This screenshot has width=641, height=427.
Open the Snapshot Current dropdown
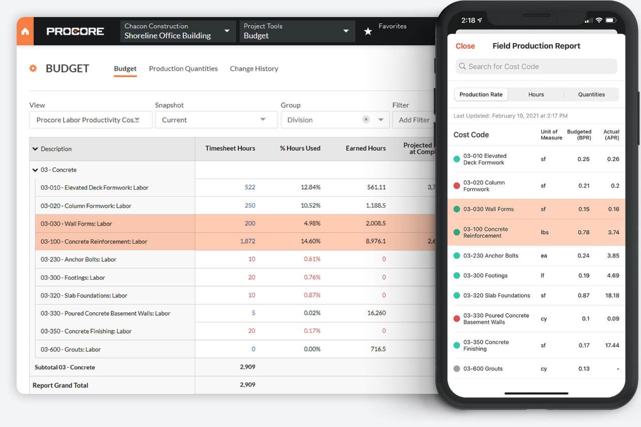[216, 120]
